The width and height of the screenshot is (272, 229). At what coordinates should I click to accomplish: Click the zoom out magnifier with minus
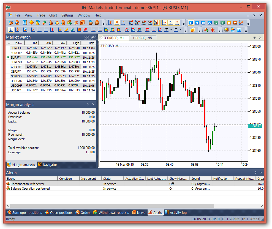coord(137,23)
